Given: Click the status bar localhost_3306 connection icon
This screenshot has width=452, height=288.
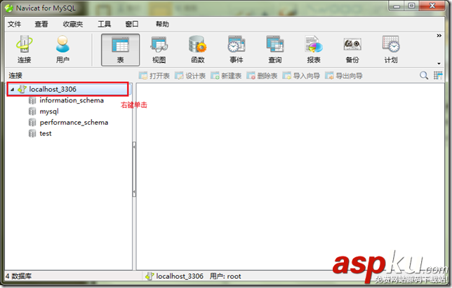Looking at the screenshot, I should tap(149, 276).
